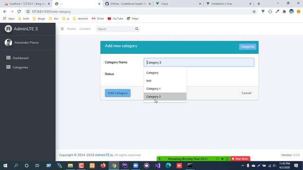Open Cortana circle icon
The height and width of the screenshot is (170, 303).
[x=27, y=166]
